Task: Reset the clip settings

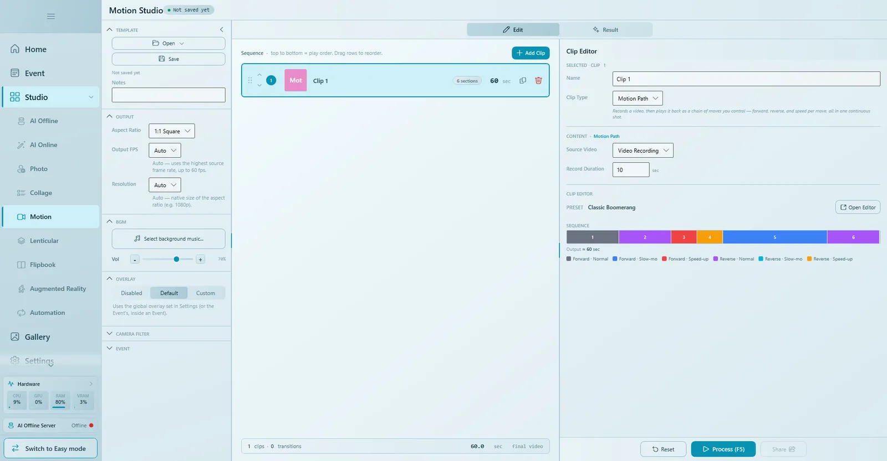Action: 663,449
